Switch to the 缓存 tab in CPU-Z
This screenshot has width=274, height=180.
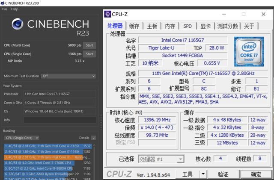click(x=134, y=26)
